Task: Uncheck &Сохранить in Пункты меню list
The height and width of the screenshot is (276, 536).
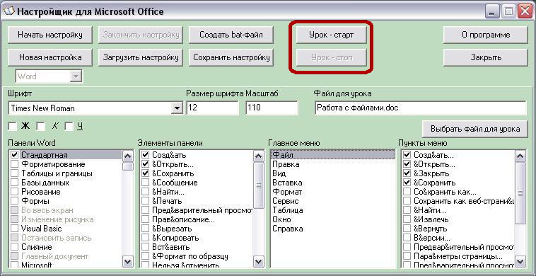Action: (x=407, y=183)
